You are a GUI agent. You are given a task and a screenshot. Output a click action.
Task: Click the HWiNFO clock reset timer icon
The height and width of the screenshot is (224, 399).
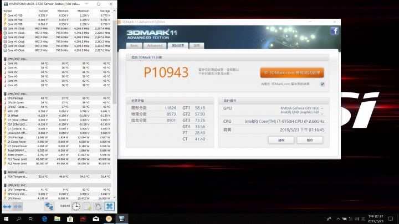pos(76,206)
